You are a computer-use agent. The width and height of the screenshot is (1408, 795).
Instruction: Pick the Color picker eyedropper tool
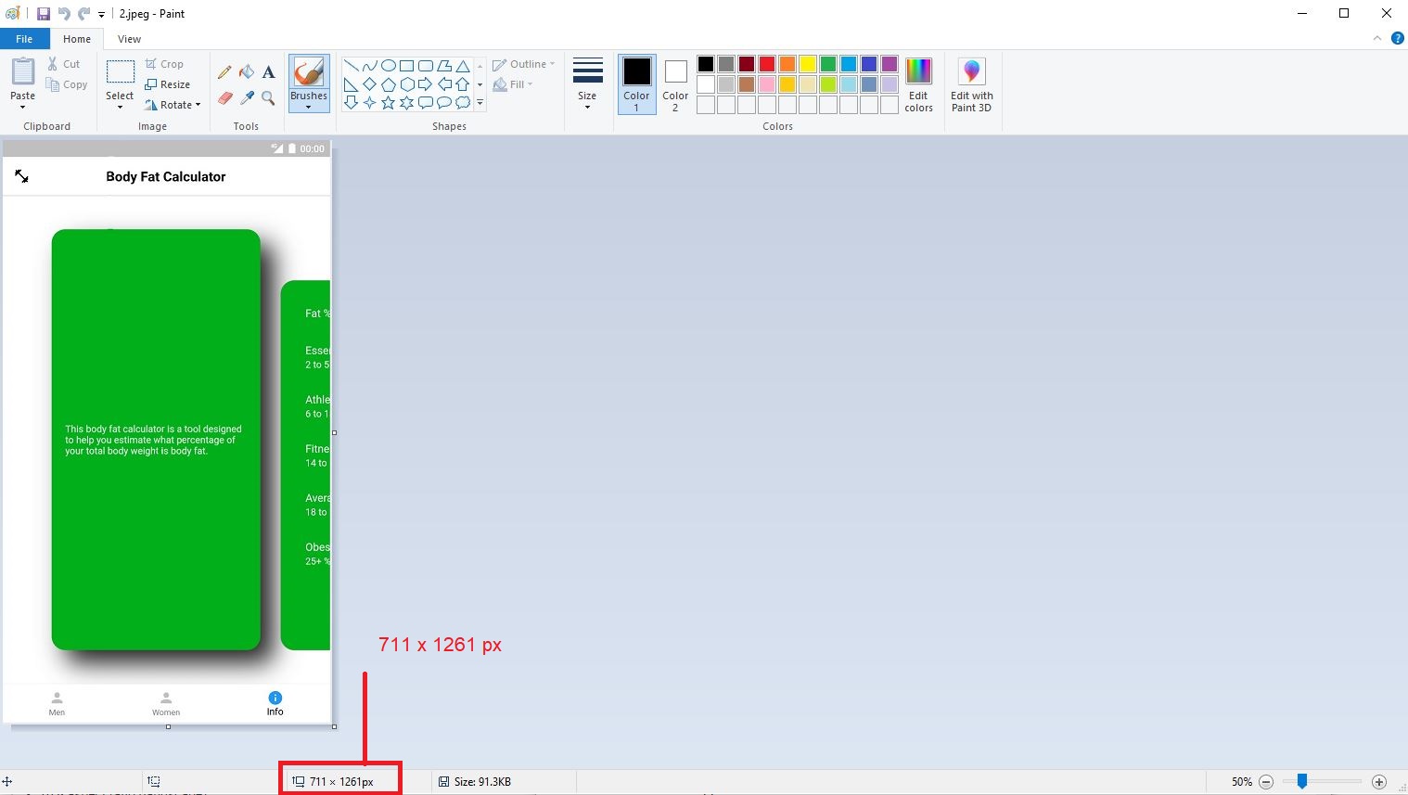(x=246, y=97)
